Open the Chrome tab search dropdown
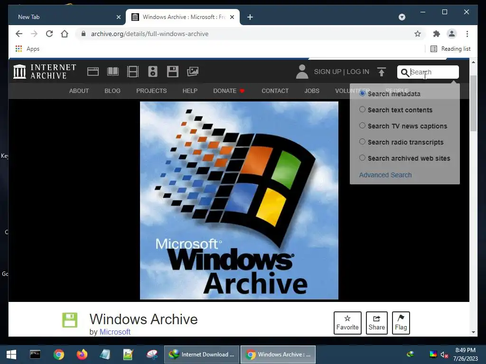The image size is (486, 364). [402, 17]
